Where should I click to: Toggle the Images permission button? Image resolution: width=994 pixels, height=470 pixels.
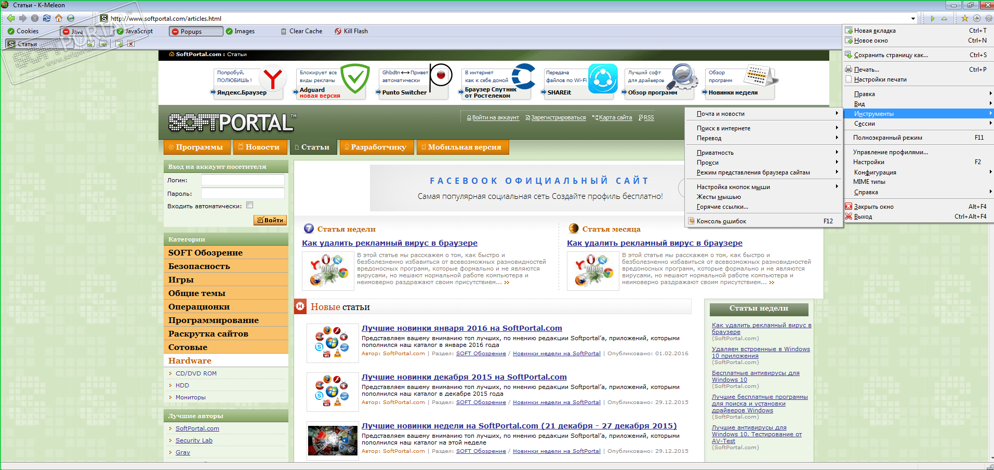(240, 31)
